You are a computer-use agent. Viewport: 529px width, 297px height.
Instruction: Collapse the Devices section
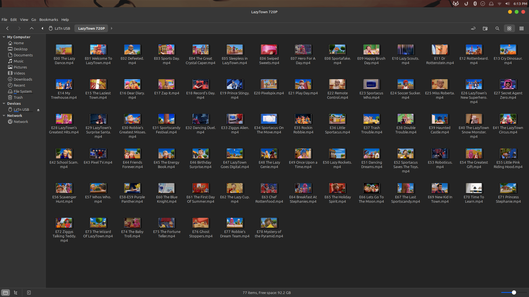point(4,103)
